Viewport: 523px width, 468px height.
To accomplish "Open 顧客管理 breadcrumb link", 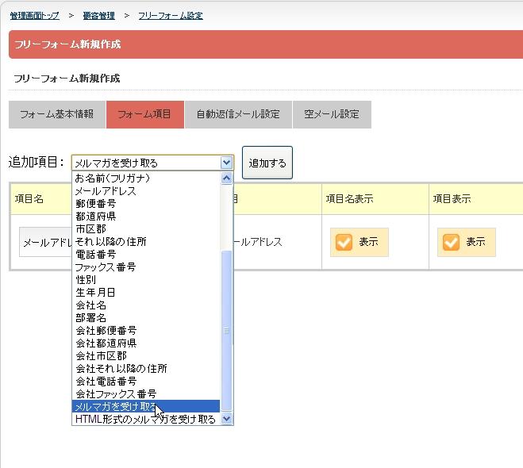I will pyautogui.click(x=99, y=15).
